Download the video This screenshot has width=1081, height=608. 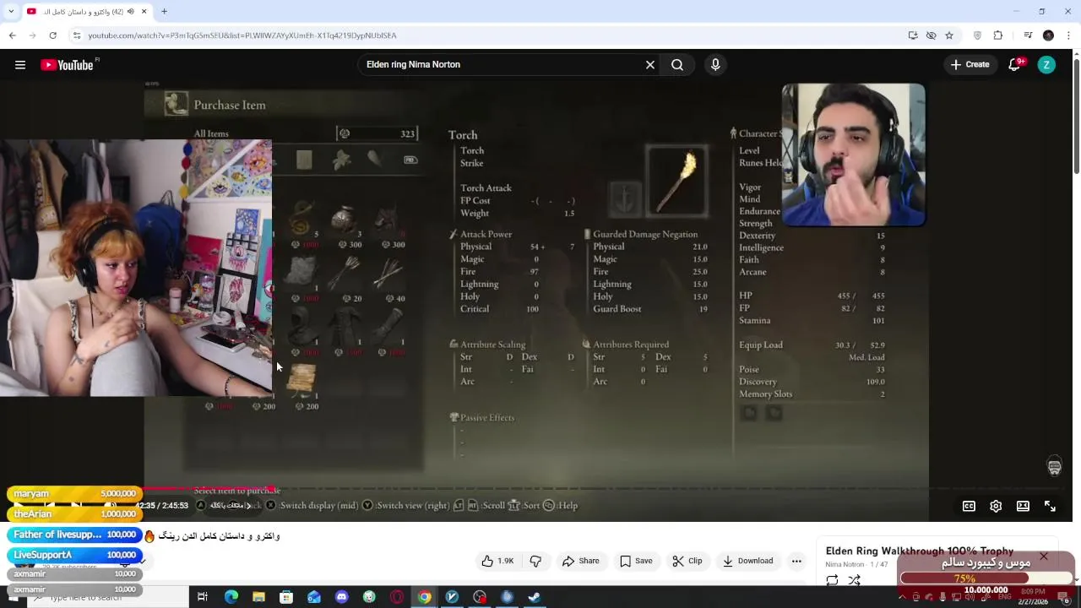pyautogui.click(x=747, y=561)
